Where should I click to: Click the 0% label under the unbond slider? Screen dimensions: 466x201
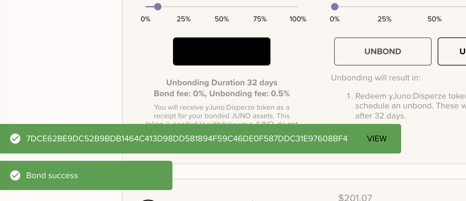coord(334,19)
